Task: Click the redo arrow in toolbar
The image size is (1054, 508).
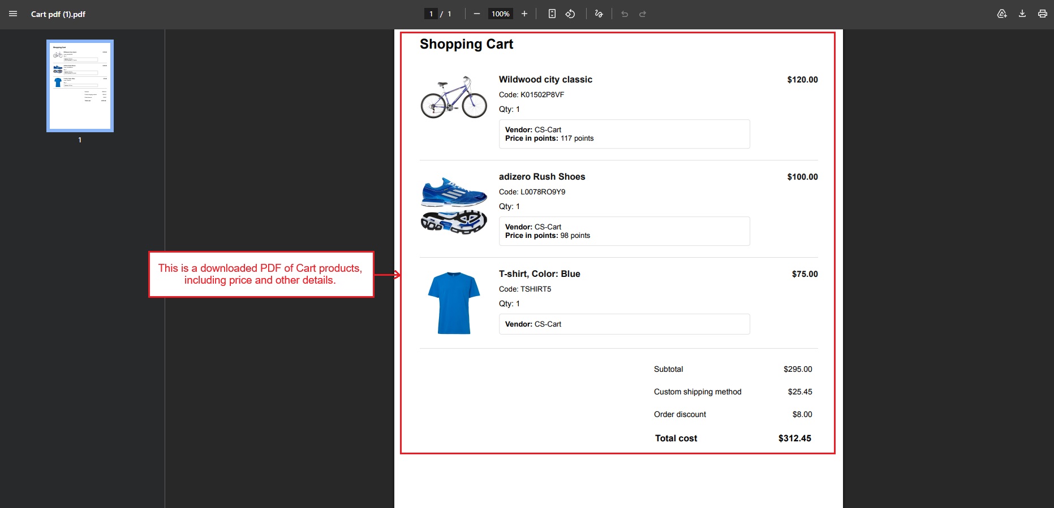Action: pos(643,14)
